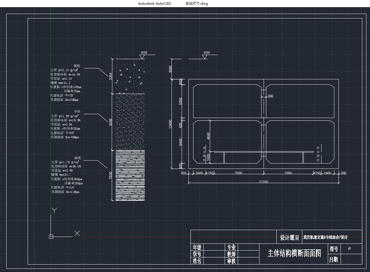Click the Y axis marker of UCS
The image size is (370, 272).
(x=54, y=210)
